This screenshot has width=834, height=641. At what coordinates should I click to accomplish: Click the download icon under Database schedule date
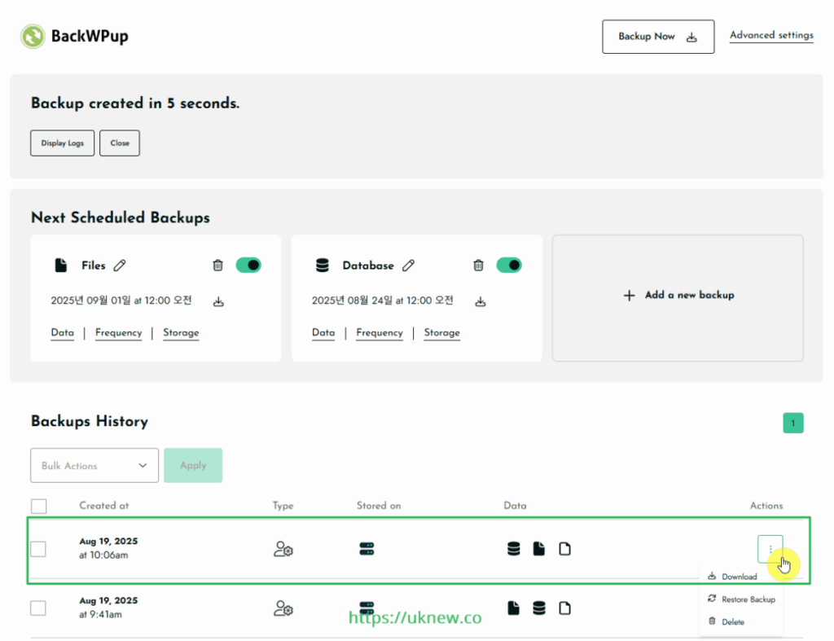[481, 302]
